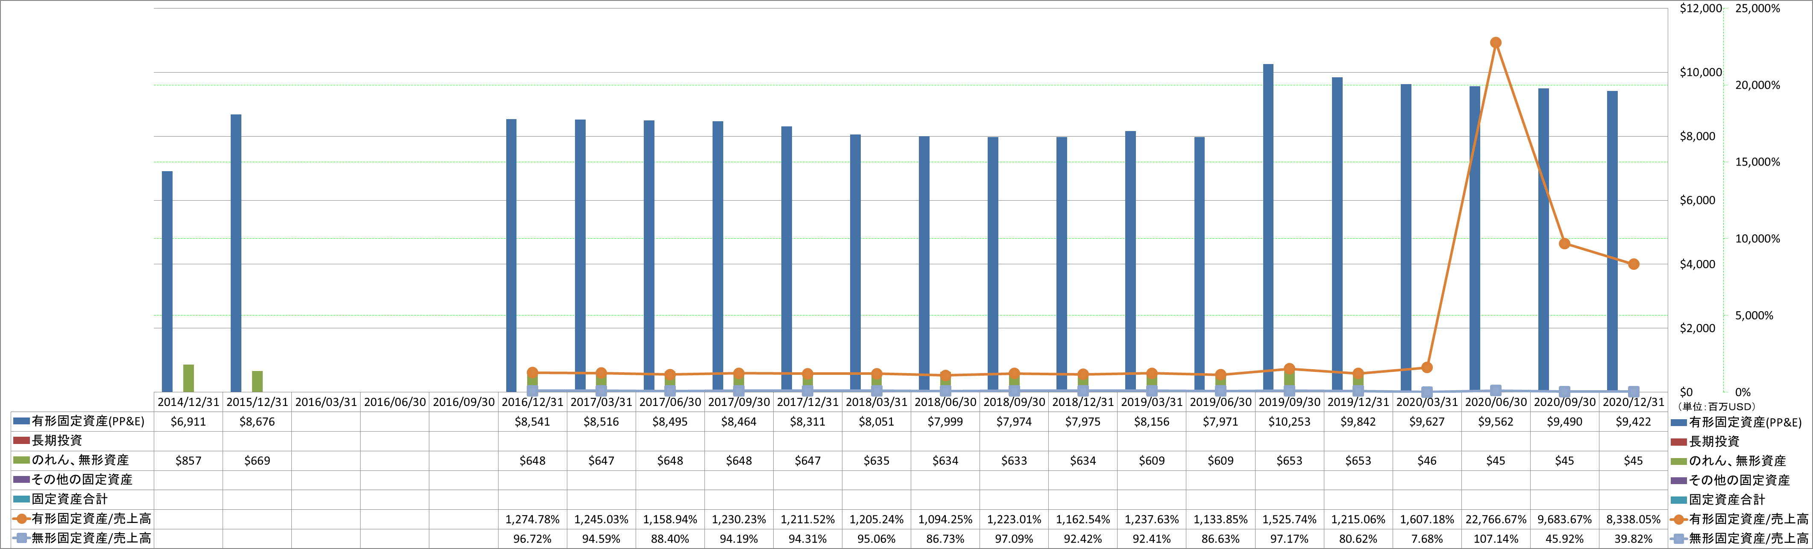Image resolution: width=1813 pixels, height=549 pixels.
Task: Click the ratio cell 39.82%
Action: click(1634, 538)
